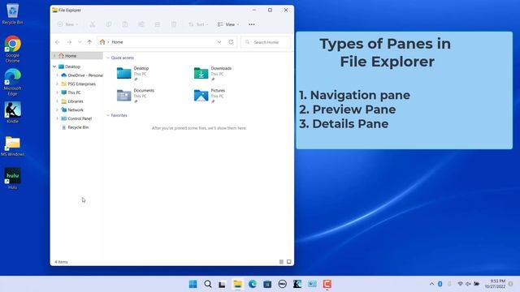Open Microsoft Store from taskbar
This screenshot has height=292, width=520.
pyautogui.click(x=267, y=284)
